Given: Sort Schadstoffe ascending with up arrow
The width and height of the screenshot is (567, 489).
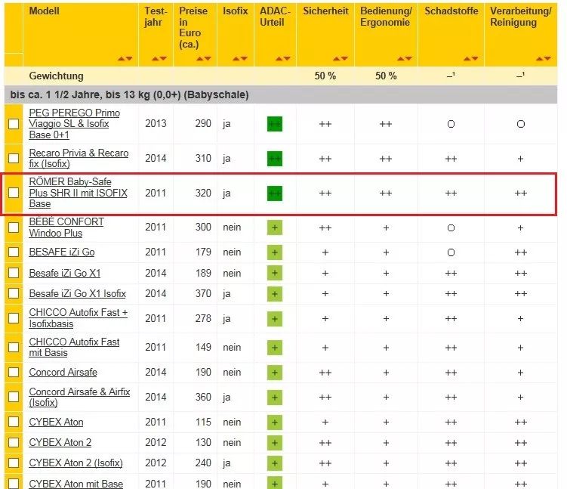Looking at the screenshot, I should tap(467, 58).
